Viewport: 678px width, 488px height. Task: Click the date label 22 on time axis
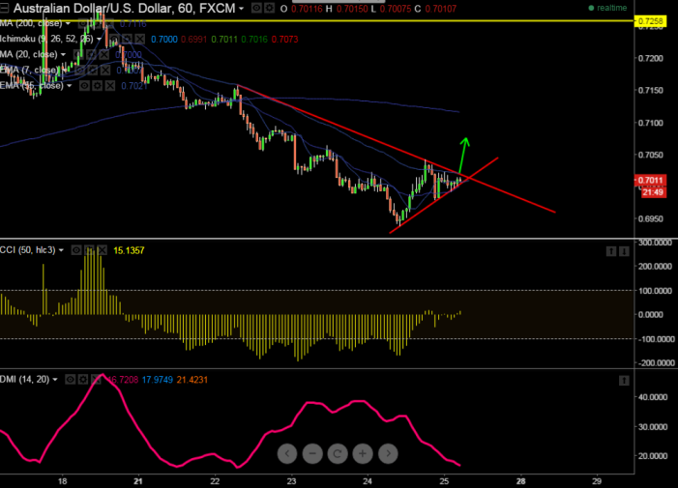(x=215, y=481)
